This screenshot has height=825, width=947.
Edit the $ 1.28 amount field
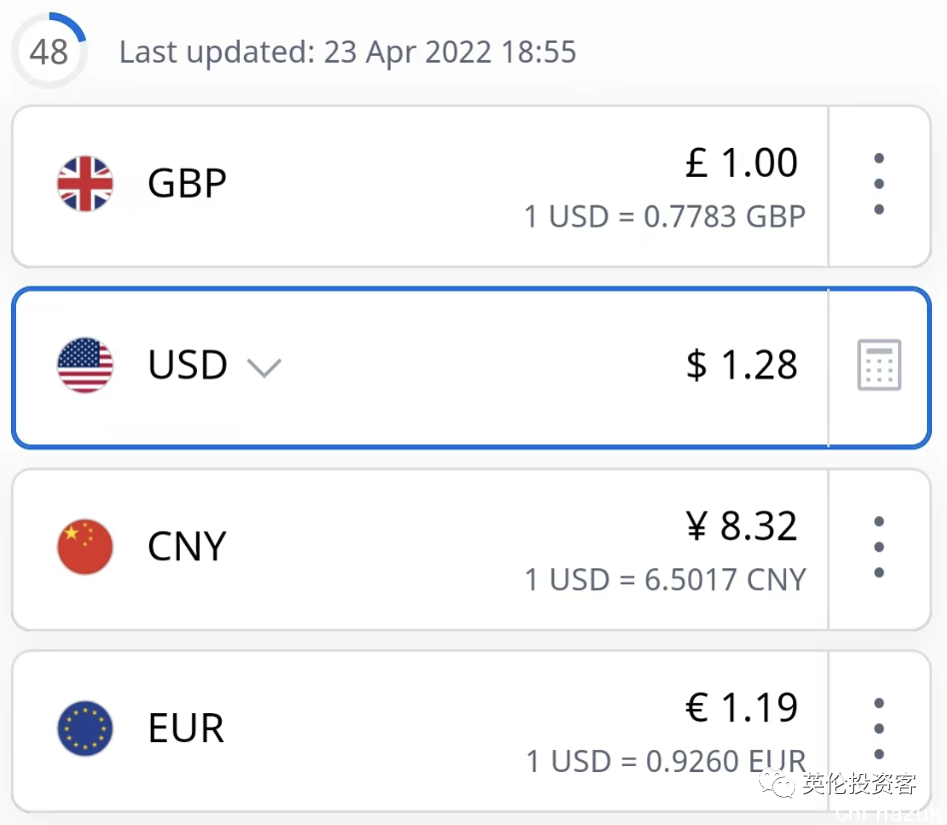tap(741, 365)
